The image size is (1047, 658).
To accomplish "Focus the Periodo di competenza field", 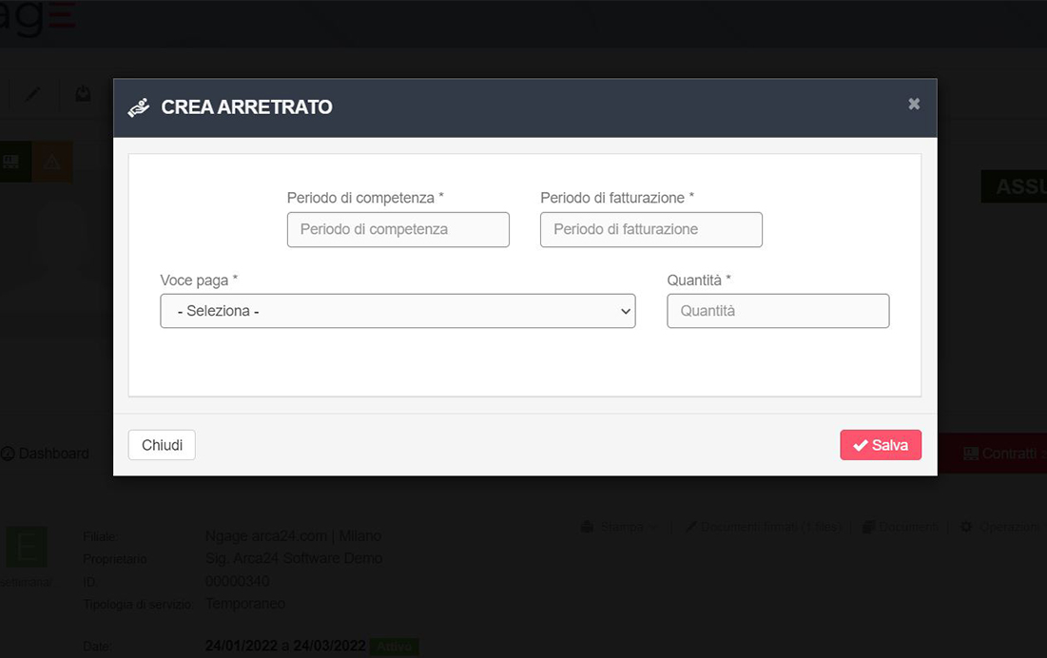I will click(397, 229).
